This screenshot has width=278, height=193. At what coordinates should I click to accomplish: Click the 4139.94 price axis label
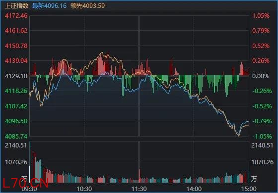point(16,61)
